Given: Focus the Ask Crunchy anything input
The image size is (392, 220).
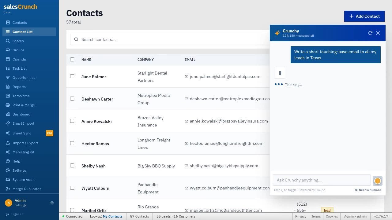Looking at the screenshot, I should click(x=322, y=180).
